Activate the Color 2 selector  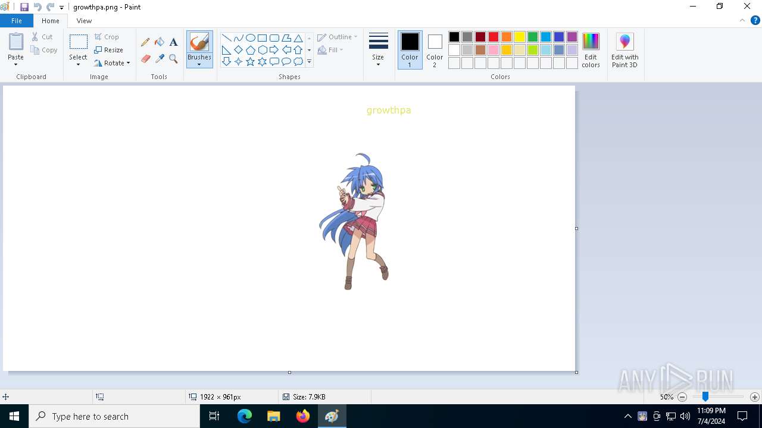click(435, 50)
